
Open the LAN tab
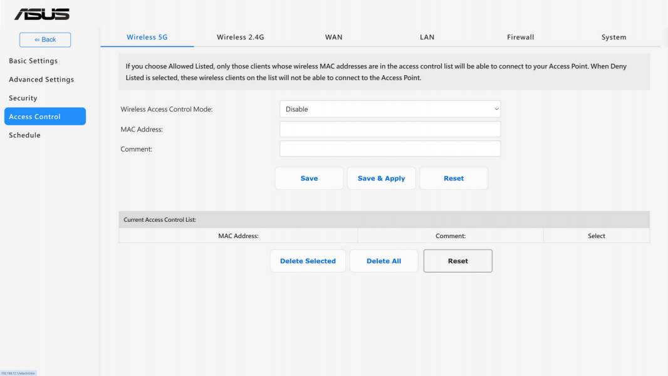pyautogui.click(x=427, y=37)
